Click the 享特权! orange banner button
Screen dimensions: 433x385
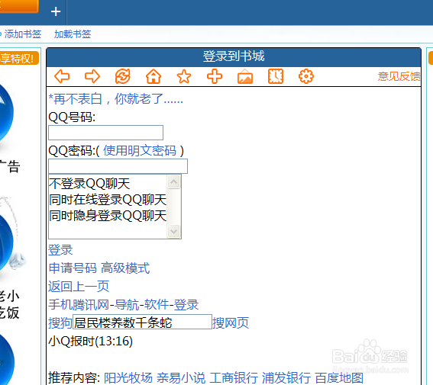18,58
